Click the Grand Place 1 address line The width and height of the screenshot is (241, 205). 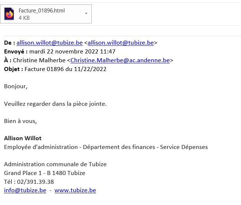coord(44,173)
